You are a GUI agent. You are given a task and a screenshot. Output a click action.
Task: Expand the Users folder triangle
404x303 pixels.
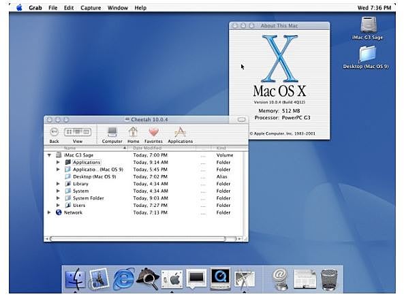pyautogui.click(x=58, y=206)
